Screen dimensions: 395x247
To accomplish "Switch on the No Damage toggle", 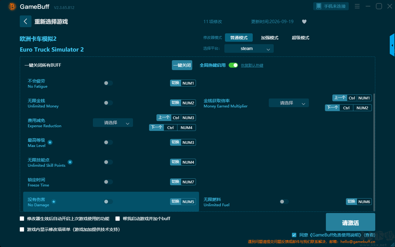I will click(108, 202).
